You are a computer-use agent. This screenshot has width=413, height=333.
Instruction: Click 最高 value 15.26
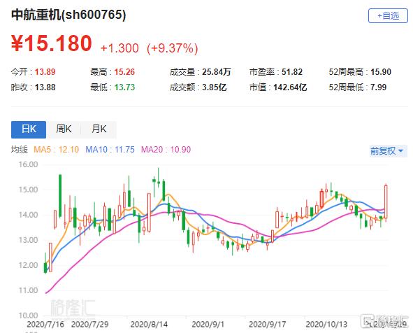pyautogui.click(x=124, y=72)
